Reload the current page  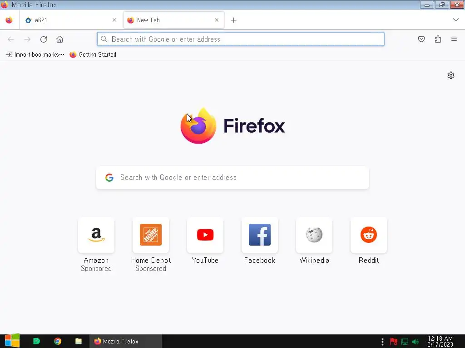44,39
